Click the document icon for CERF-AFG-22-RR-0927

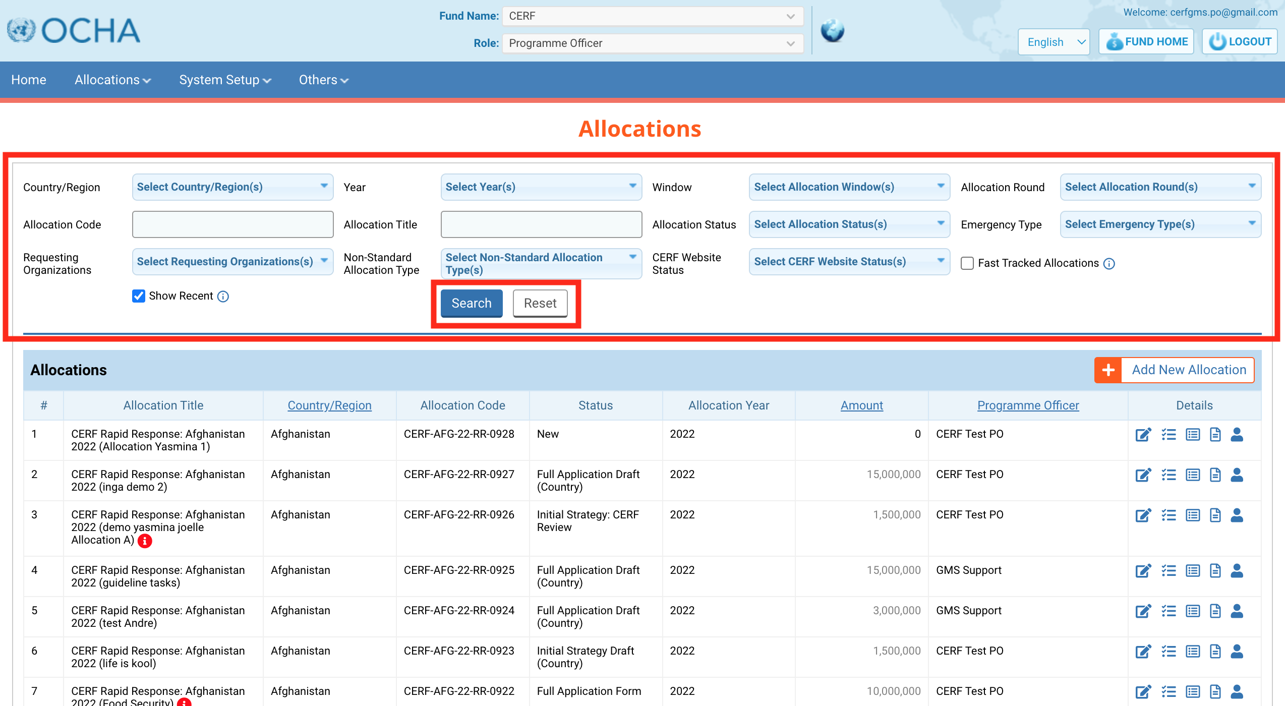(x=1215, y=475)
